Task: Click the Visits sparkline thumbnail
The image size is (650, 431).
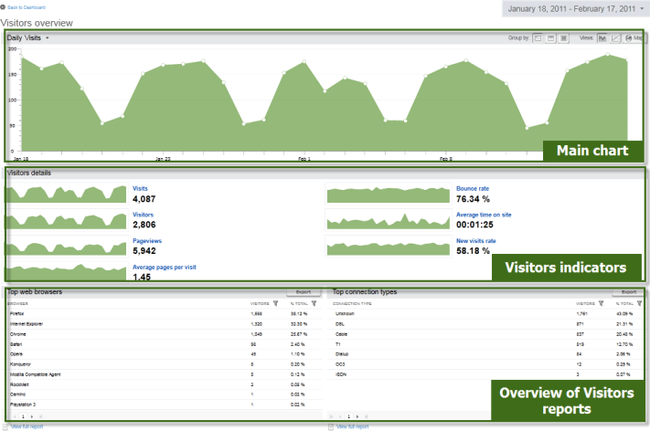Action: tap(65, 193)
